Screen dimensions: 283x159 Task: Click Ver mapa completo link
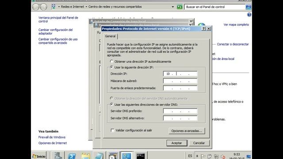pyautogui.click(x=236, y=25)
